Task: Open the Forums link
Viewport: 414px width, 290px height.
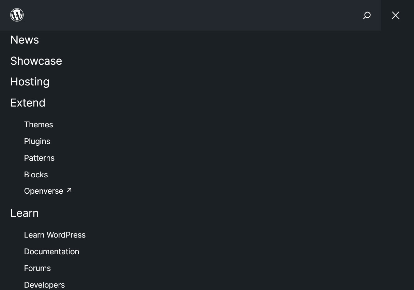Action: point(37,268)
